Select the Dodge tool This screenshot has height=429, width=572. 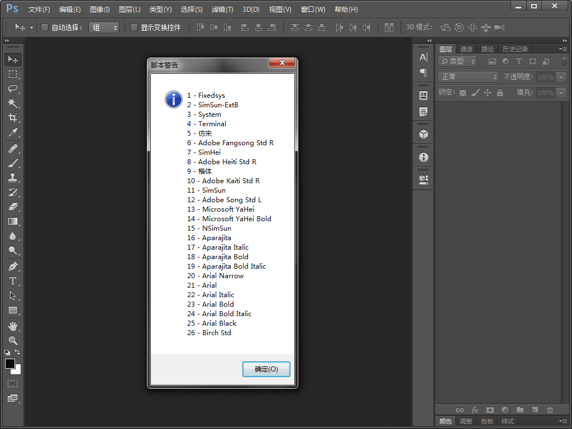(13, 250)
